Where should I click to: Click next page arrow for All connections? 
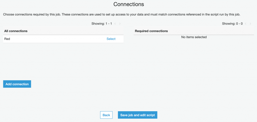[x=120, y=24]
